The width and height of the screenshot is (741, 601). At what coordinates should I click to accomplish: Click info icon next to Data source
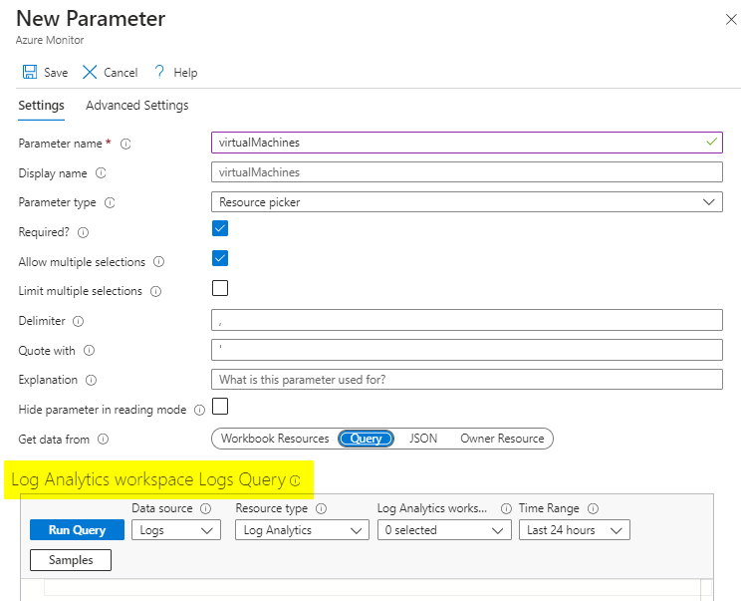pos(205,508)
